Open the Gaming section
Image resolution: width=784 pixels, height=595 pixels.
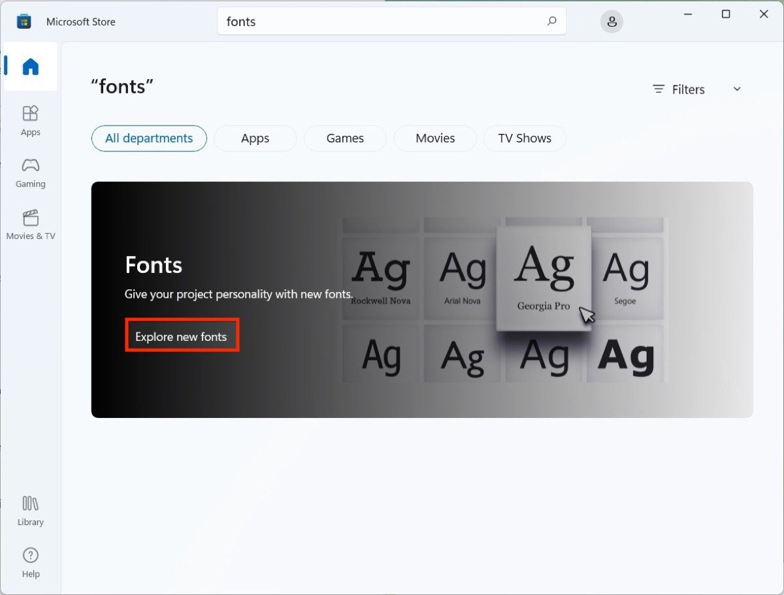click(31, 173)
